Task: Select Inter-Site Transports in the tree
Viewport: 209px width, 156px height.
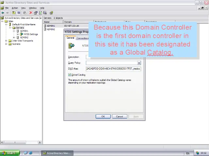Action: click(23, 41)
